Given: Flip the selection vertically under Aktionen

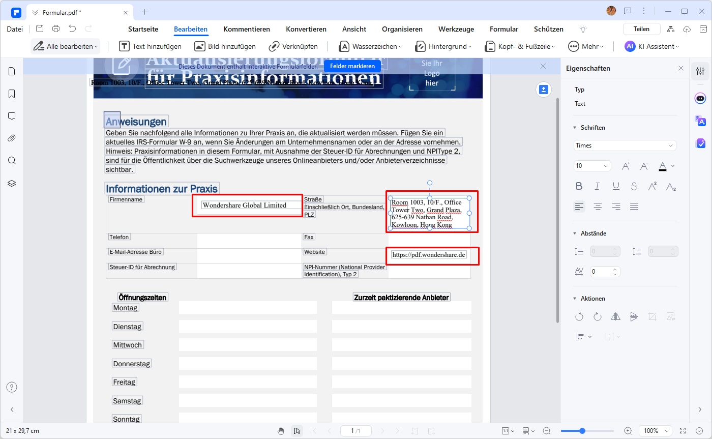Looking at the screenshot, I should (634, 316).
